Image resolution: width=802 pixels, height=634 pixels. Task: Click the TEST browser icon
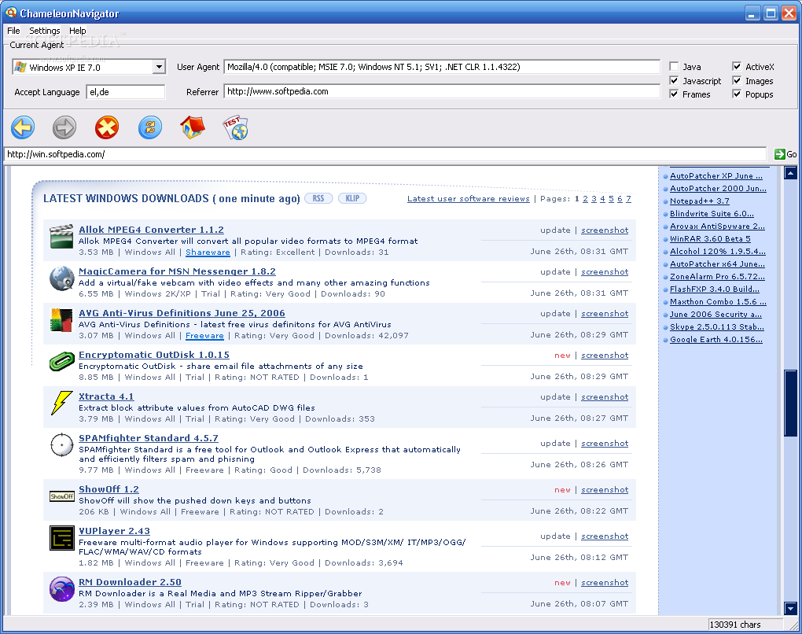click(235, 128)
